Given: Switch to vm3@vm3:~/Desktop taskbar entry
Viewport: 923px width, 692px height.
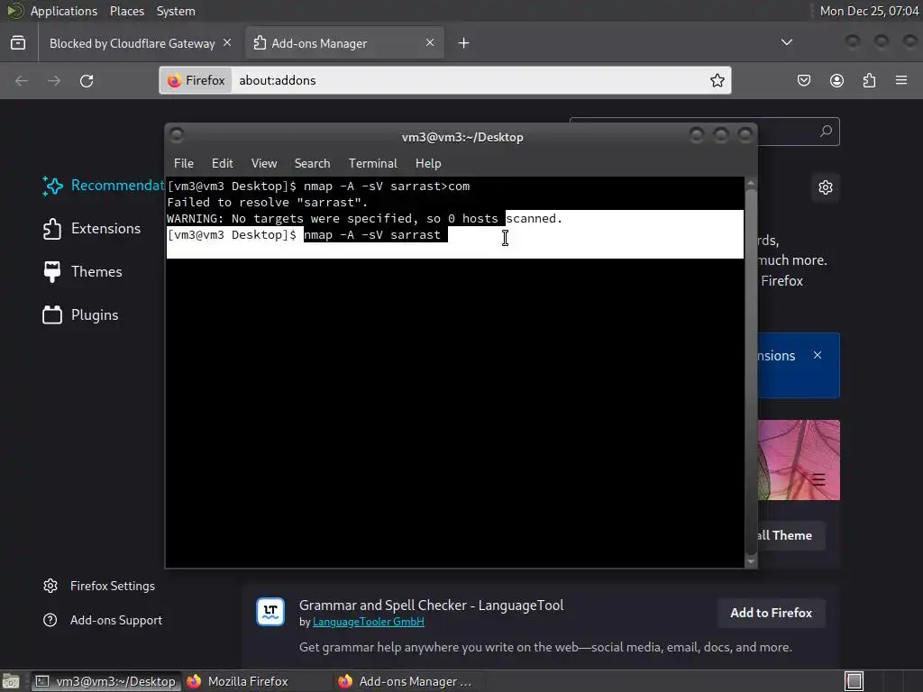Looking at the screenshot, I should 106,681.
